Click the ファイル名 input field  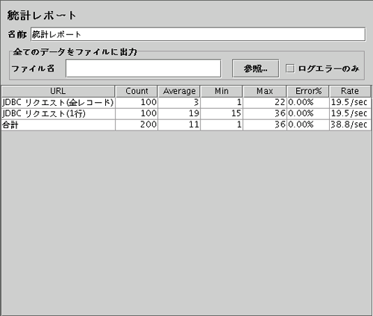(143, 69)
